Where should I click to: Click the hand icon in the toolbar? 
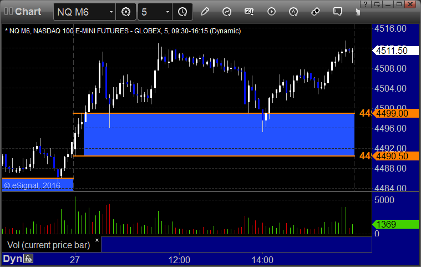pyautogui.click(x=358, y=12)
